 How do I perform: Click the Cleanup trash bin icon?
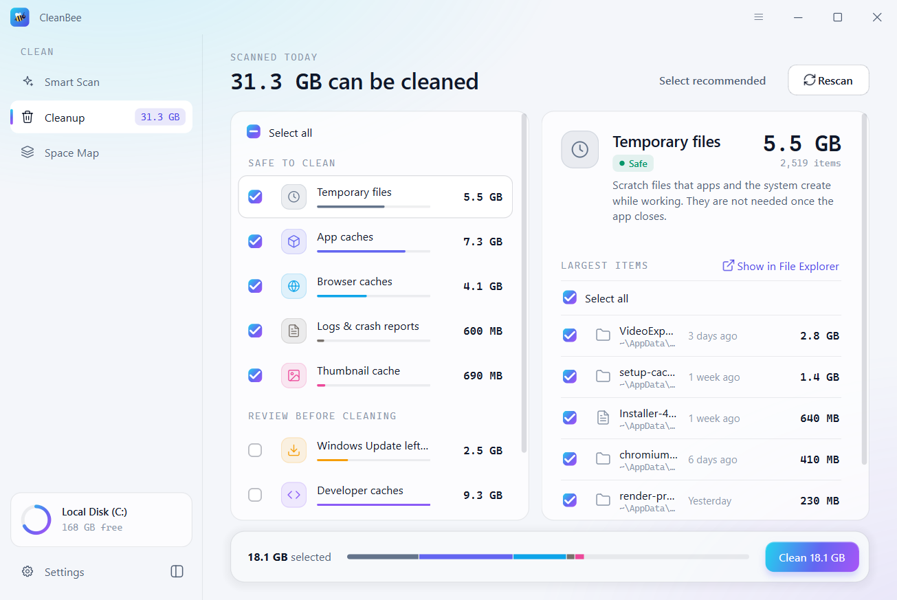click(x=27, y=117)
